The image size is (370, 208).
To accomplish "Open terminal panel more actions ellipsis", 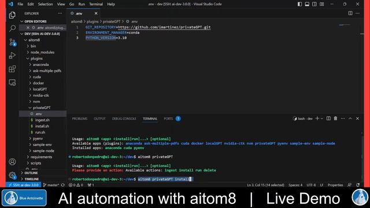I will point(343,118).
